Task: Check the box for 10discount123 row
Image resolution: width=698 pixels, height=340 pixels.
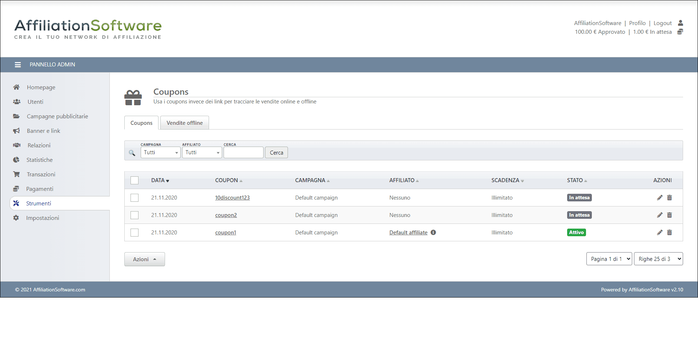Action: coord(135,198)
